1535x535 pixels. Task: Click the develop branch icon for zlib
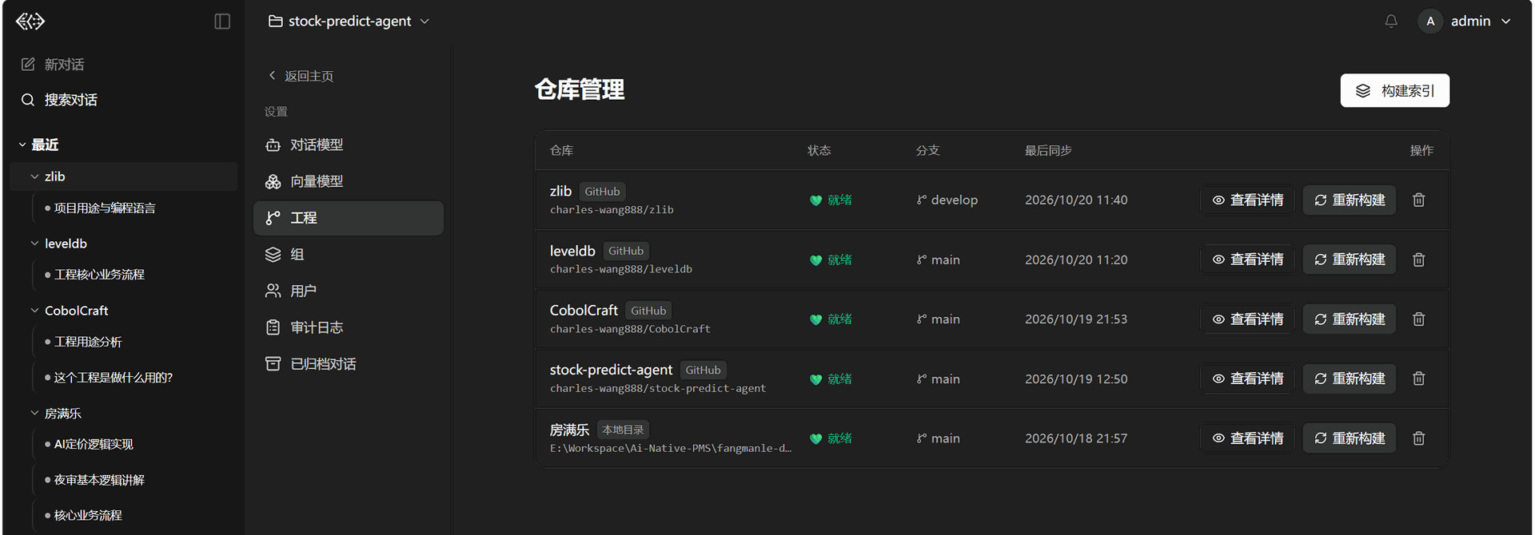(922, 200)
